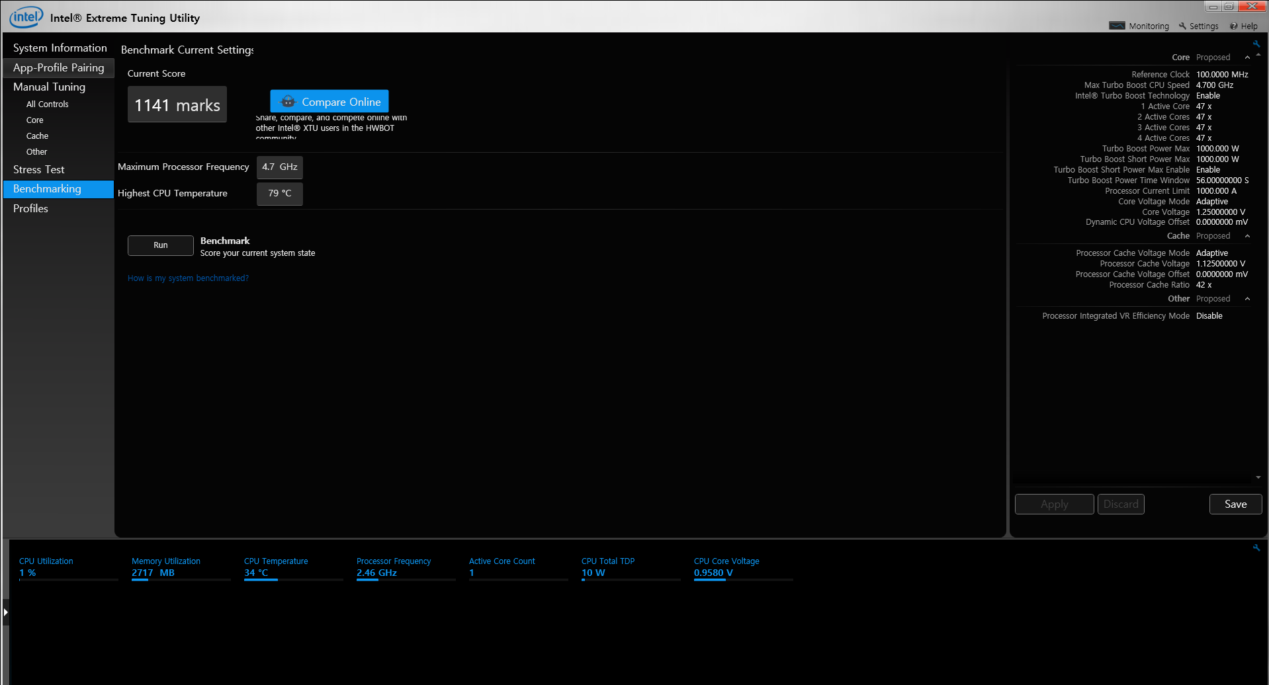Click the 79 °C highest temperature value

[280, 194]
